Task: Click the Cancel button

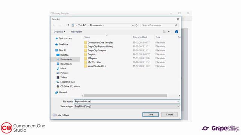Action: pyautogui.click(x=169, y=114)
